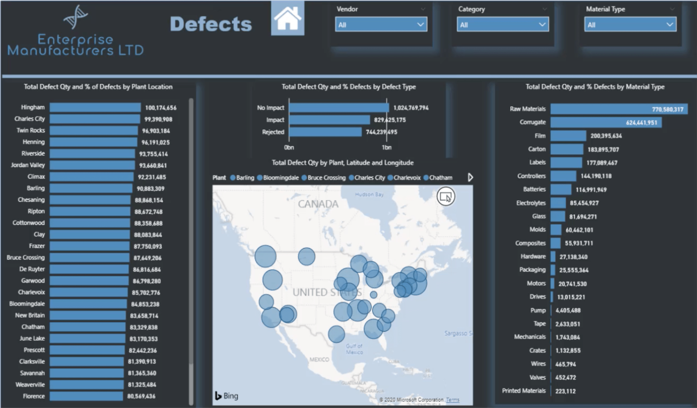The height and width of the screenshot is (408, 697).
Task: Click 'Composites' material label
Action: (x=531, y=243)
